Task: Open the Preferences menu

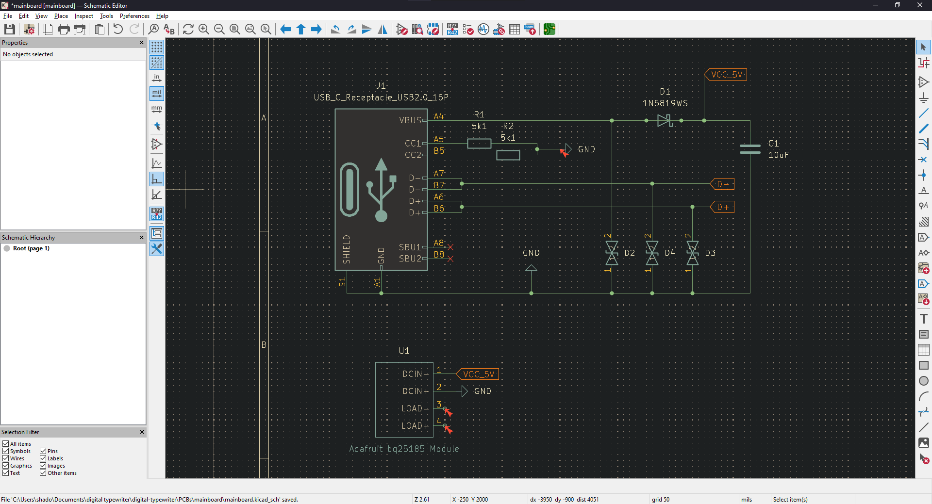Action: point(134,16)
